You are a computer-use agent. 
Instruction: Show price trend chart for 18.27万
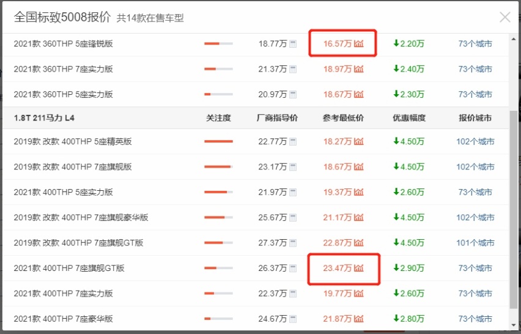(x=359, y=141)
